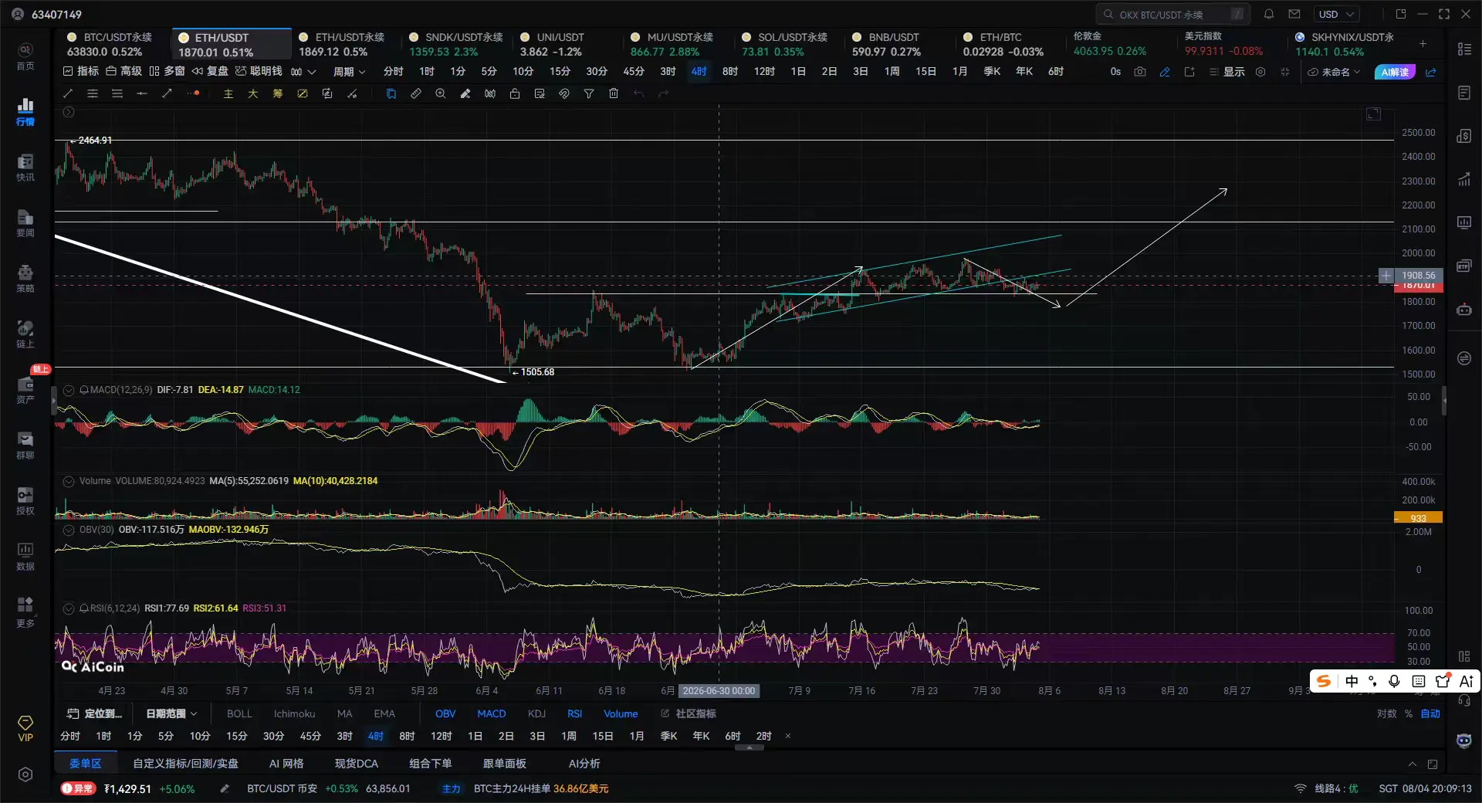Open the hexagon chart settings icon

pyautogui.click(x=1260, y=72)
